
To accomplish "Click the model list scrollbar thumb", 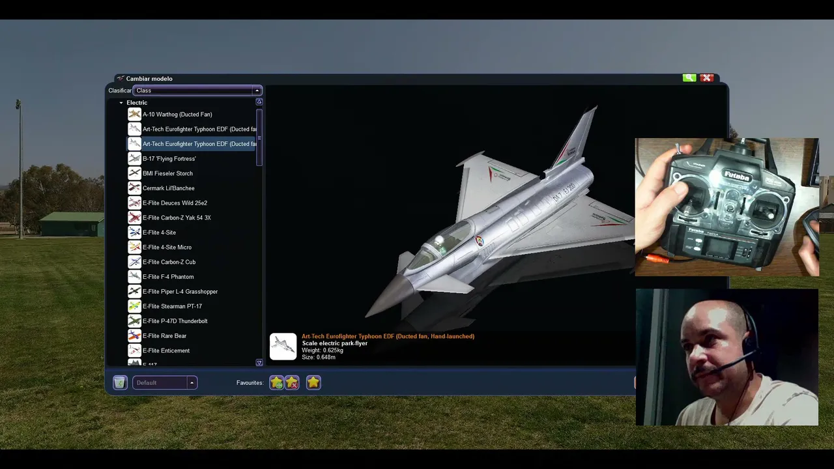I will click(x=259, y=137).
